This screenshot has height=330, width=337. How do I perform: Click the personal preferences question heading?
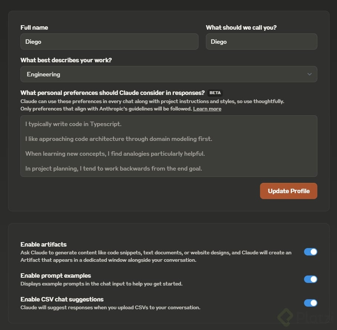pyautogui.click(x=112, y=93)
